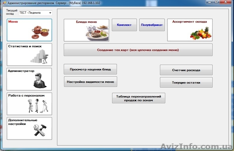This screenshot has height=151, width=234.
Task: Open the Администратор section
Action: point(29,79)
